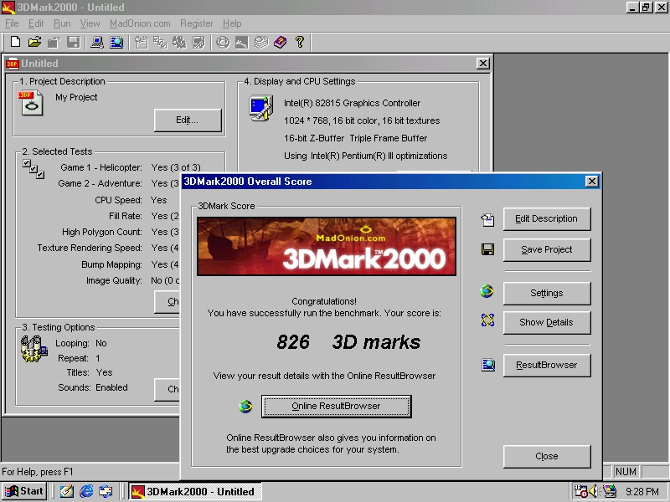
Task: Click the New project toolbar icon
Action: click(x=15, y=42)
